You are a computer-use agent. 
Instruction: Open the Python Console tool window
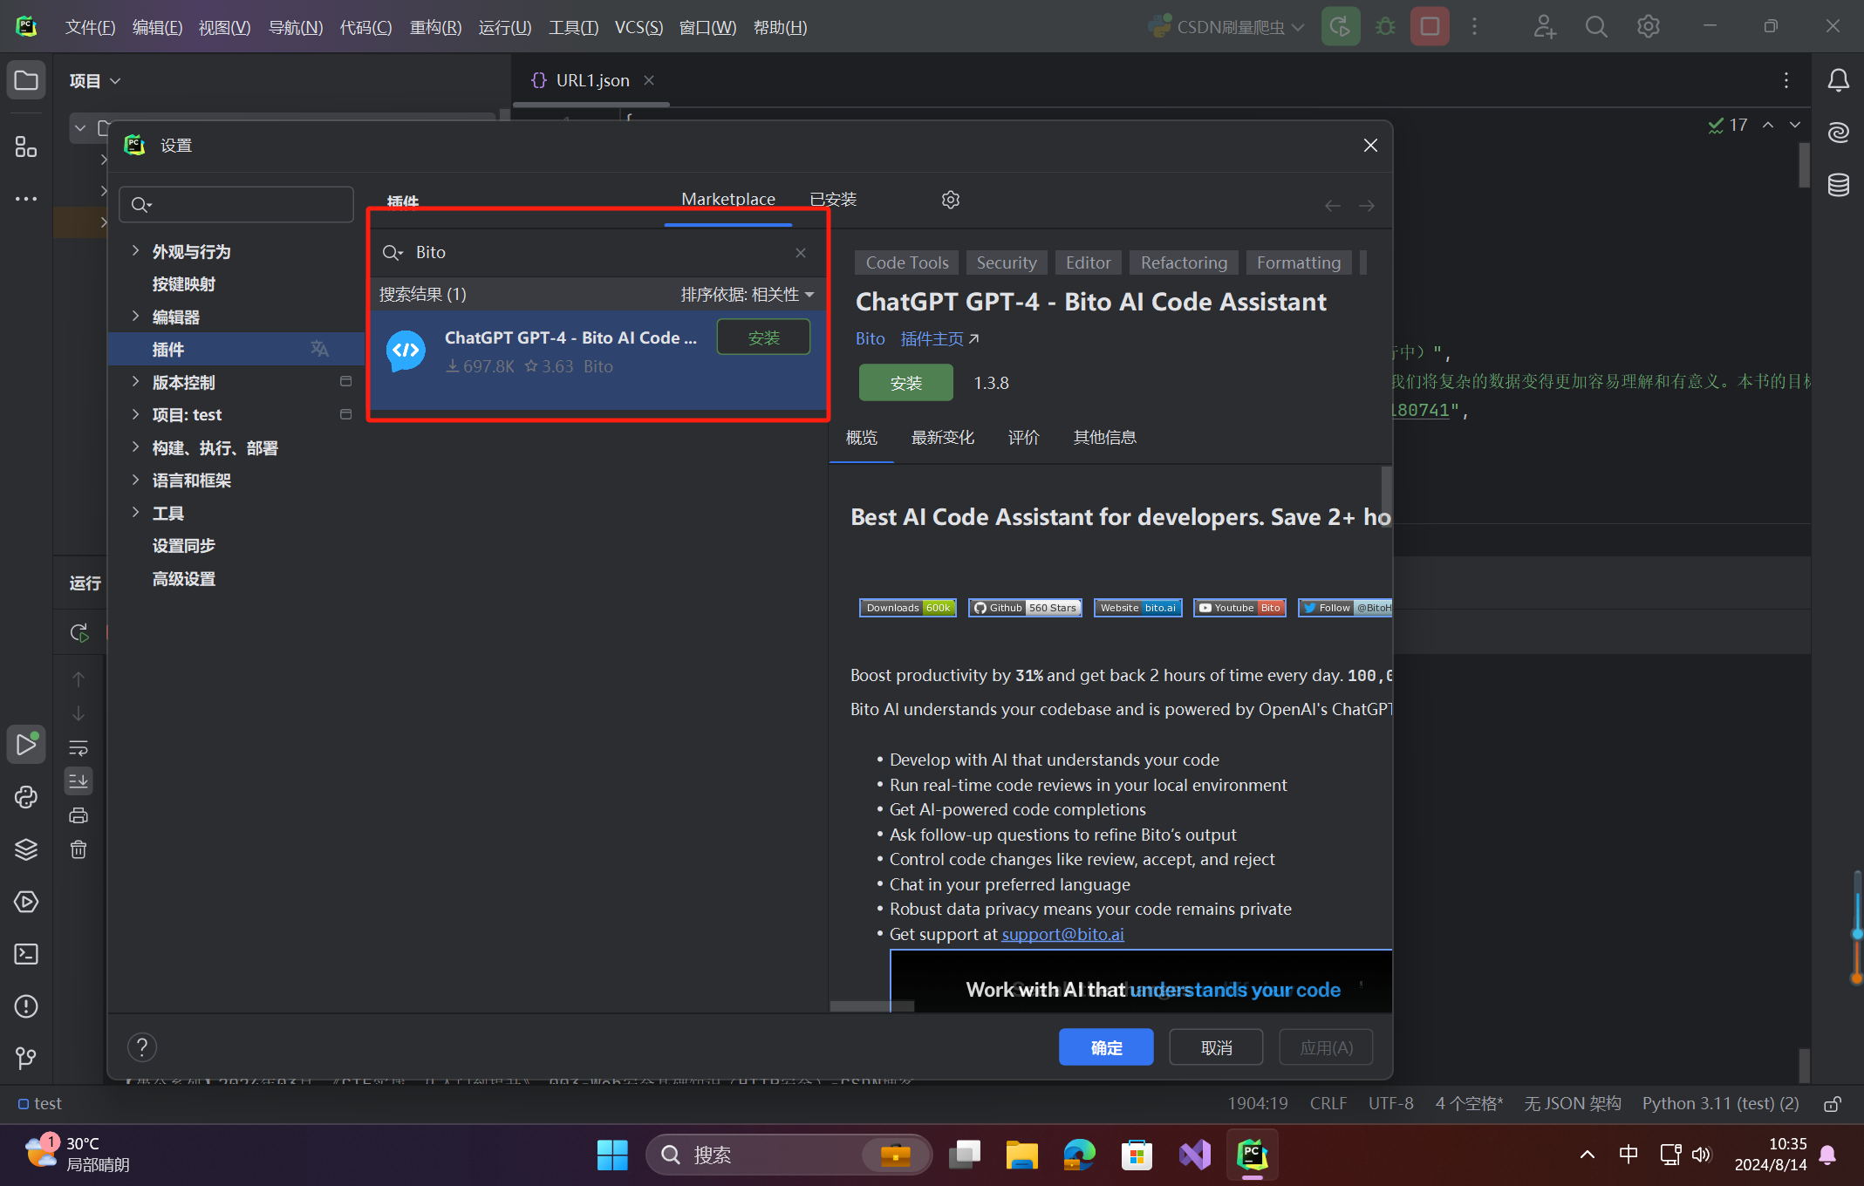point(26,797)
